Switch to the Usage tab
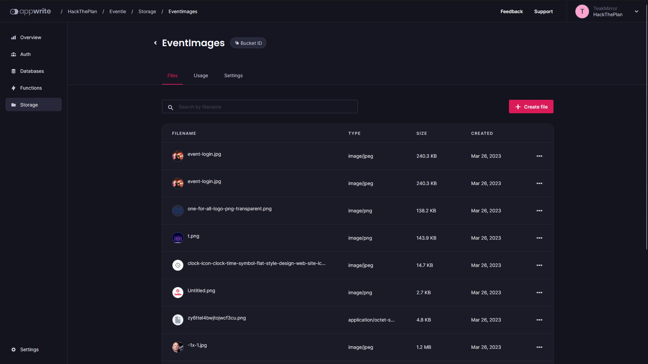The image size is (648, 364). coord(201,75)
